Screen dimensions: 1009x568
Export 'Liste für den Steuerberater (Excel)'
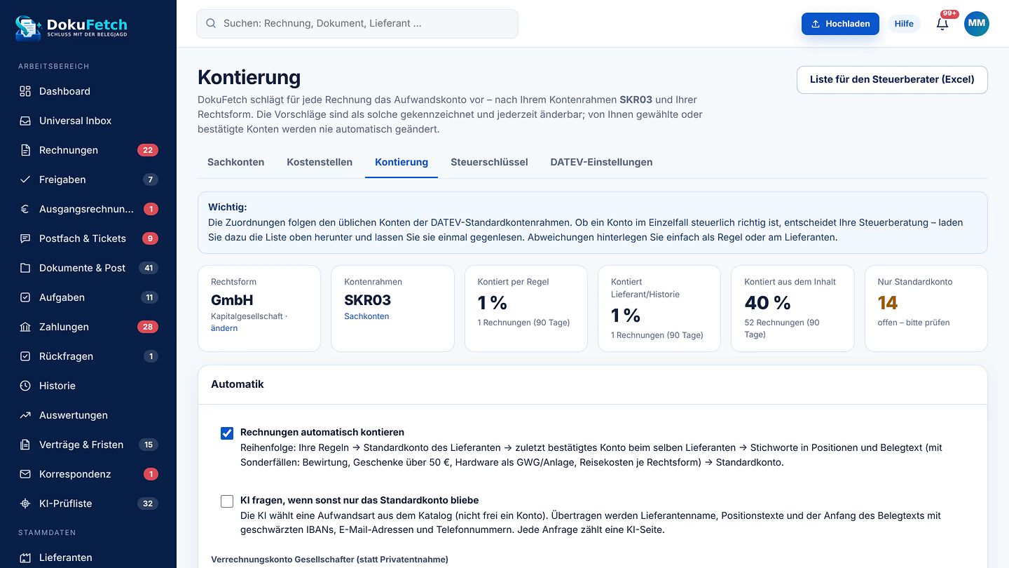892,80
